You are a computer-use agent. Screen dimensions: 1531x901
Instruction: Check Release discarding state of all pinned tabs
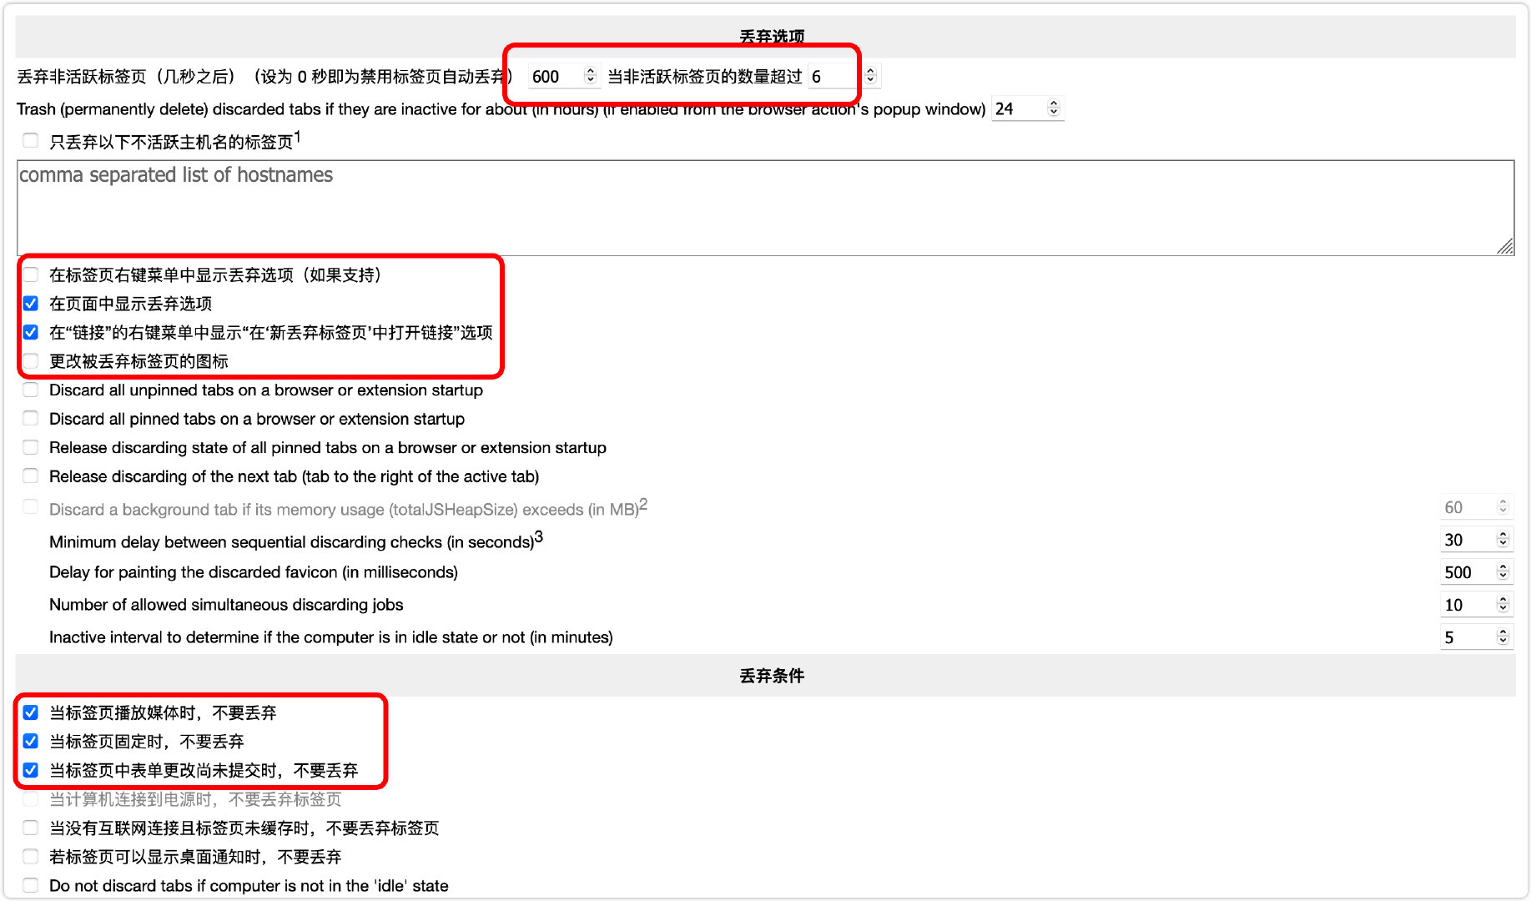click(x=31, y=447)
